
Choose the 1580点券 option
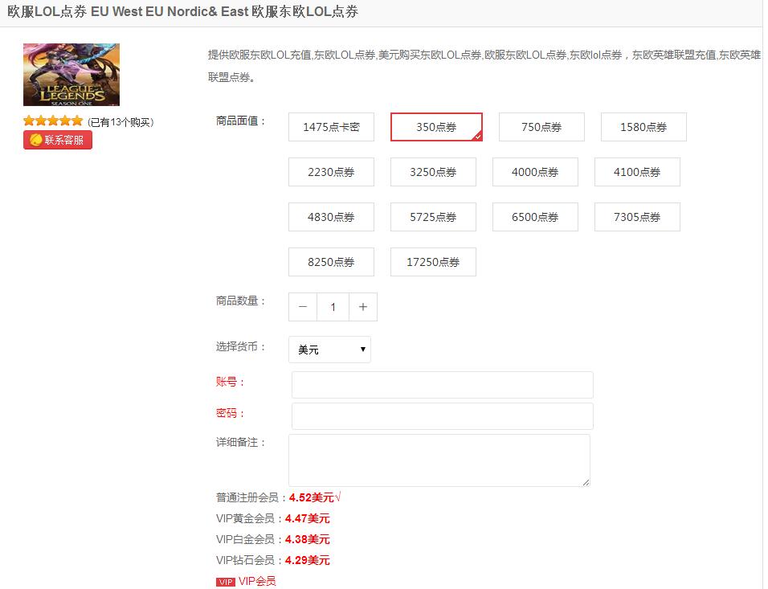[x=643, y=127]
